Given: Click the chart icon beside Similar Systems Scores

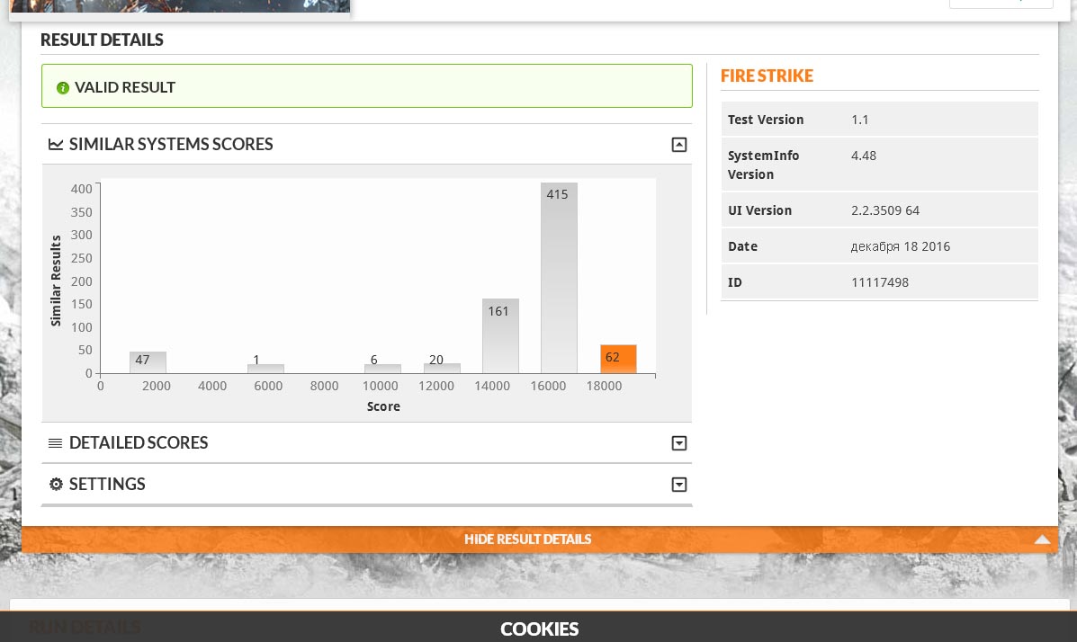Looking at the screenshot, I should point(56,144).
